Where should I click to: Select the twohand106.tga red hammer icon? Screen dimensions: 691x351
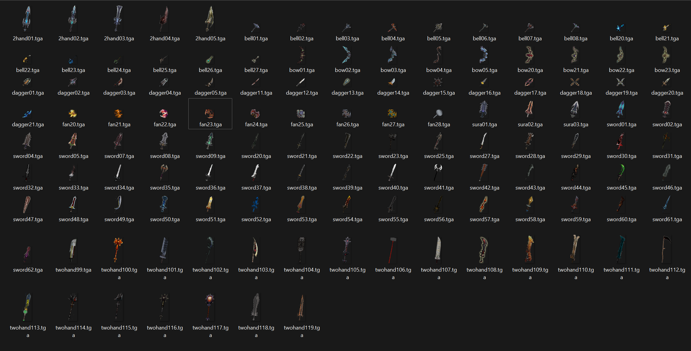pyautogui.click(x=393, y=250)
